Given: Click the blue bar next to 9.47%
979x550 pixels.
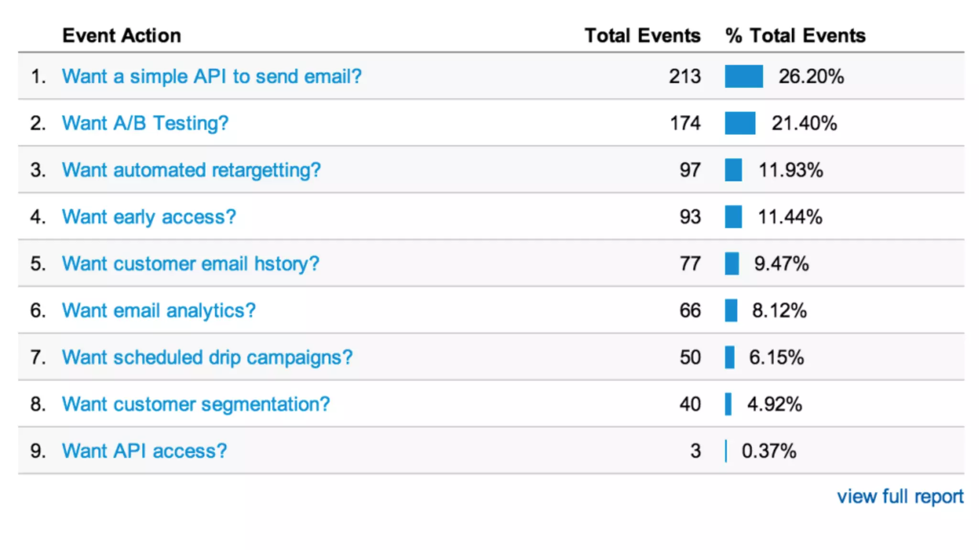Looking at the screenshot, I should (x=731, y=264).
